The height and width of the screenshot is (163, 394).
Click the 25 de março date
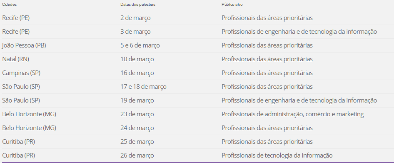pyautogui.click(x=137, y=142)
